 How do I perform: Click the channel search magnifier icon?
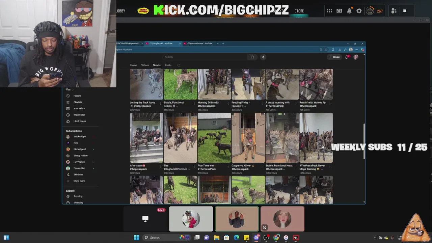pyautogui.click(x=179, y=65)
